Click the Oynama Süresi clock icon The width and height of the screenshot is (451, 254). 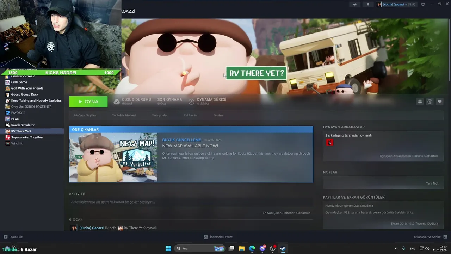pyautogui.click(x=191, y=102)
